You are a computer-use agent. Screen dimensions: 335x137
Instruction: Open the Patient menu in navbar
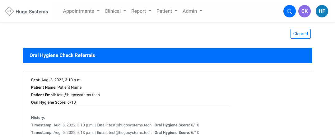point(167,11)
